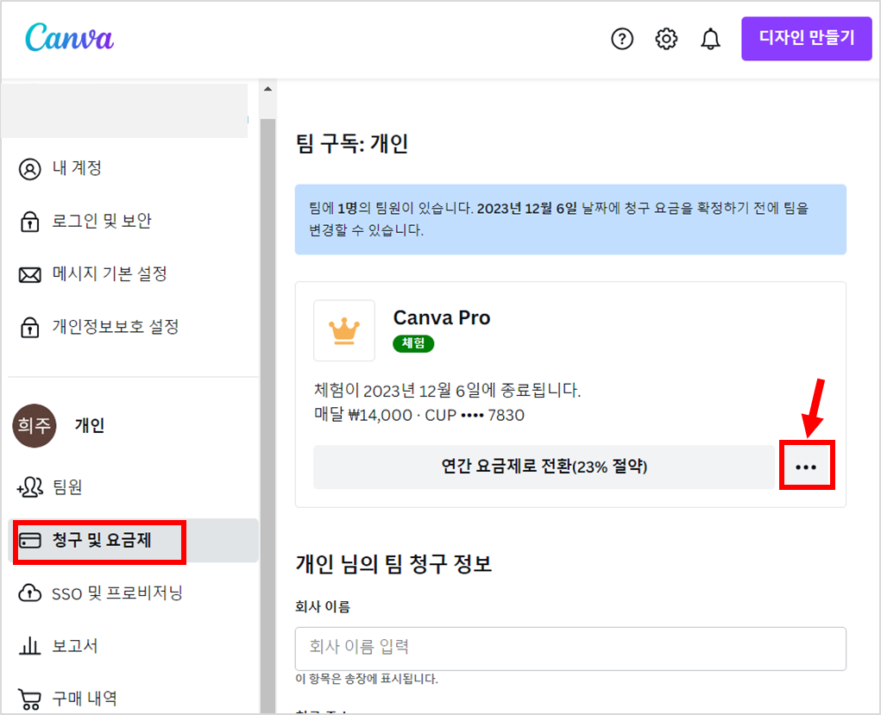Click the 희주 team avatar
This screenshot has width=881, height=715.
pyautogui.click(x=35, y=425)
